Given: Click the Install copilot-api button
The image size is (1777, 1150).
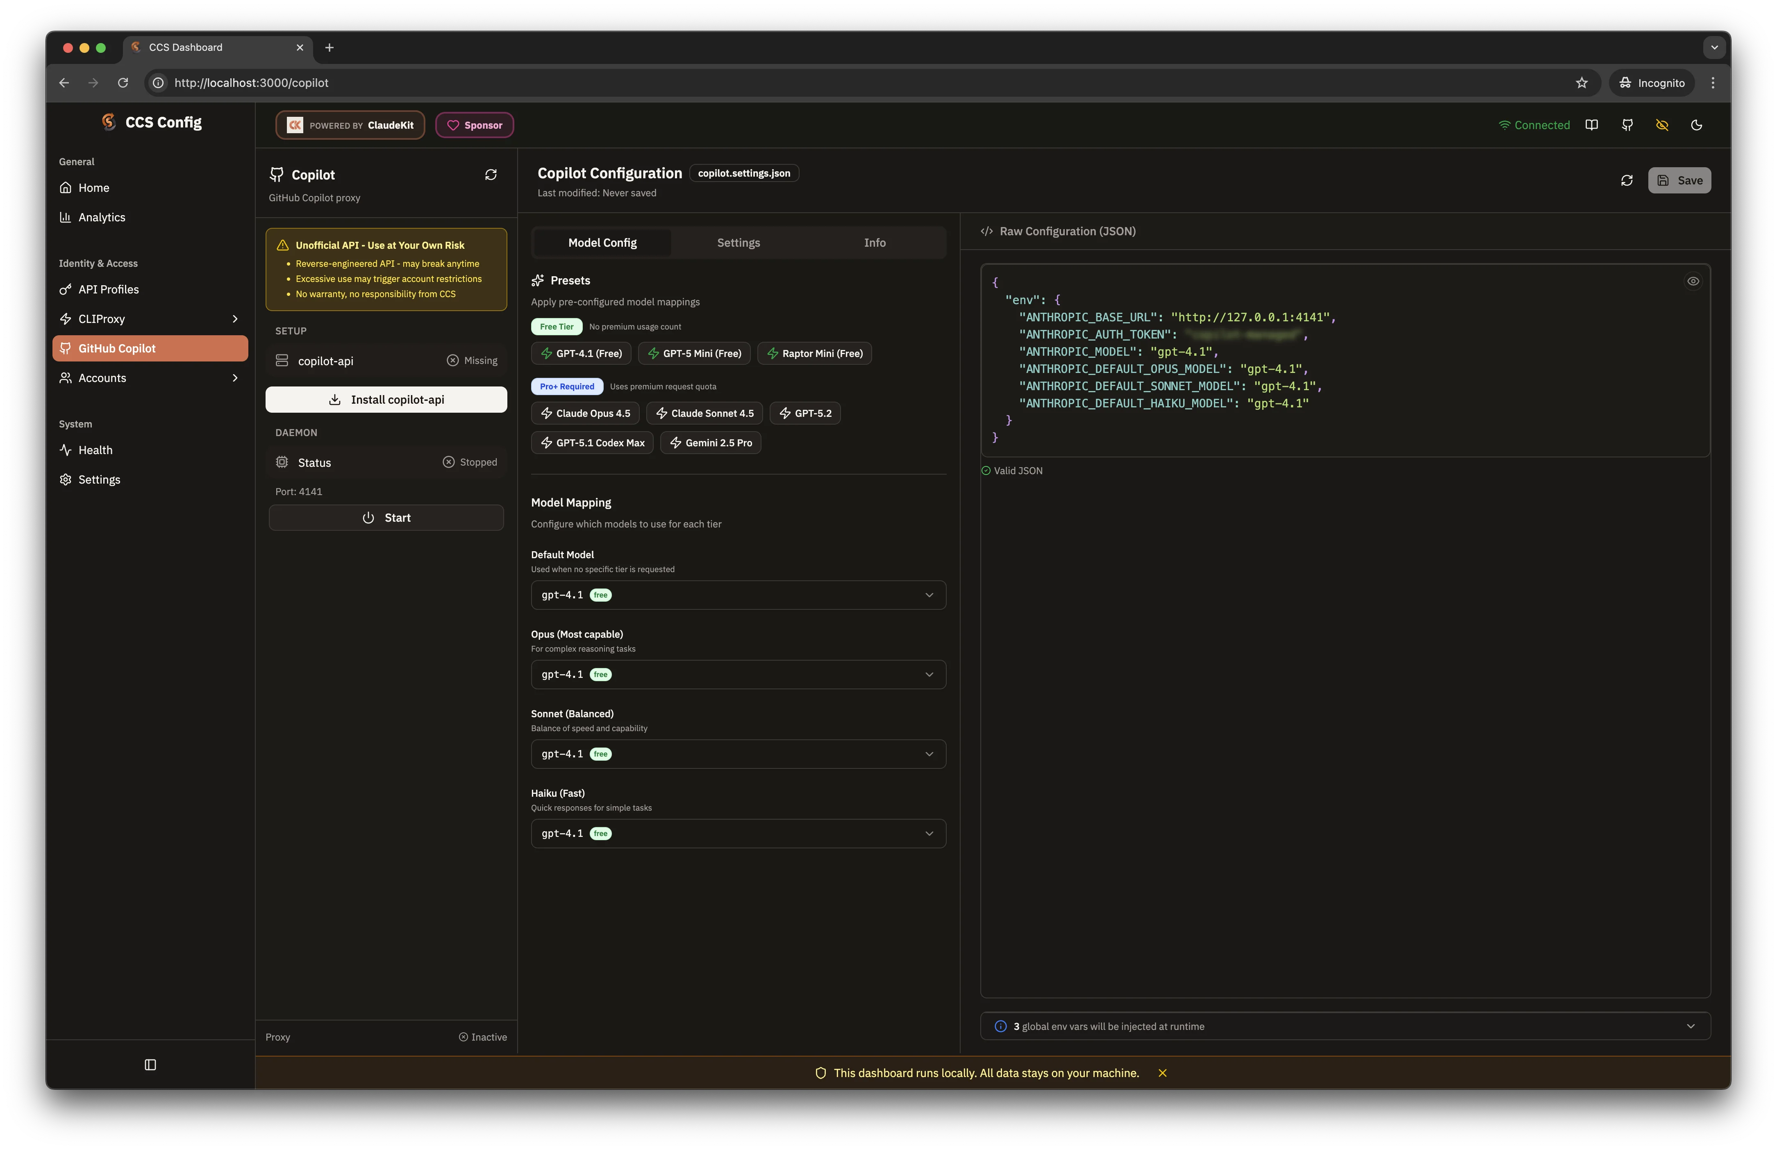Looking at the screenshot, I should coord(386,400).
